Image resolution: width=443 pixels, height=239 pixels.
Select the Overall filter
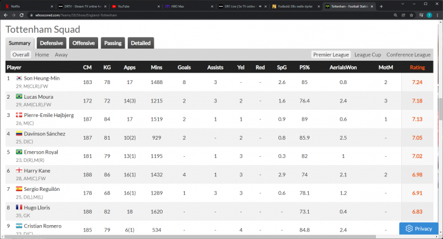point(21,55)
